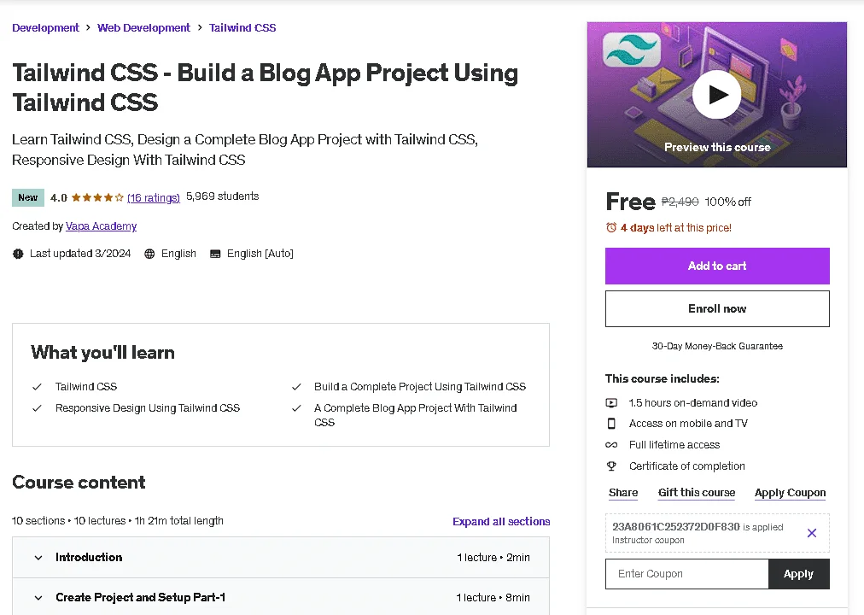The image size is (864, 615).
Task: Add the course to cart
Action: click(x=717, y=266)
